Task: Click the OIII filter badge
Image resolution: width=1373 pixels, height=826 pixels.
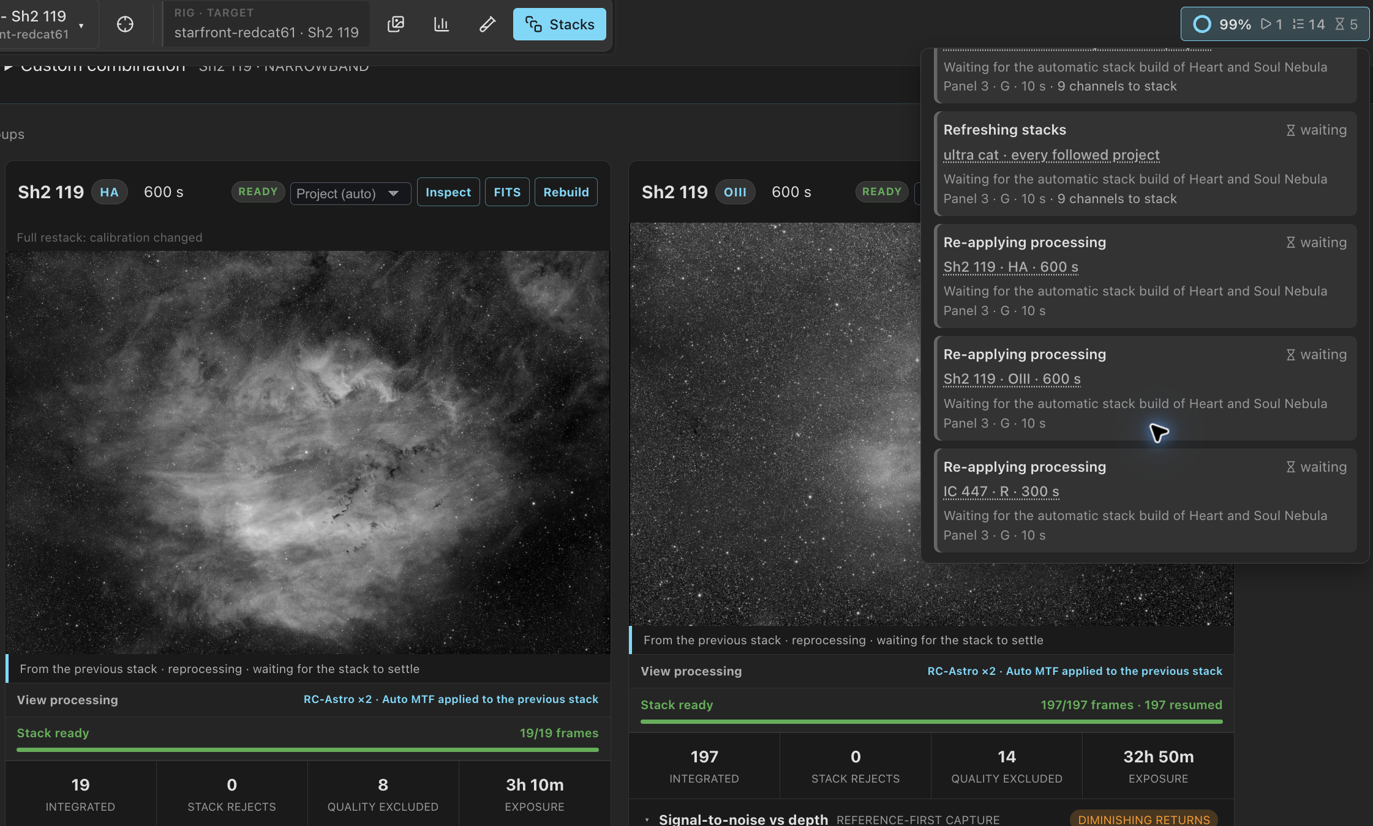Action: point(735,192)
